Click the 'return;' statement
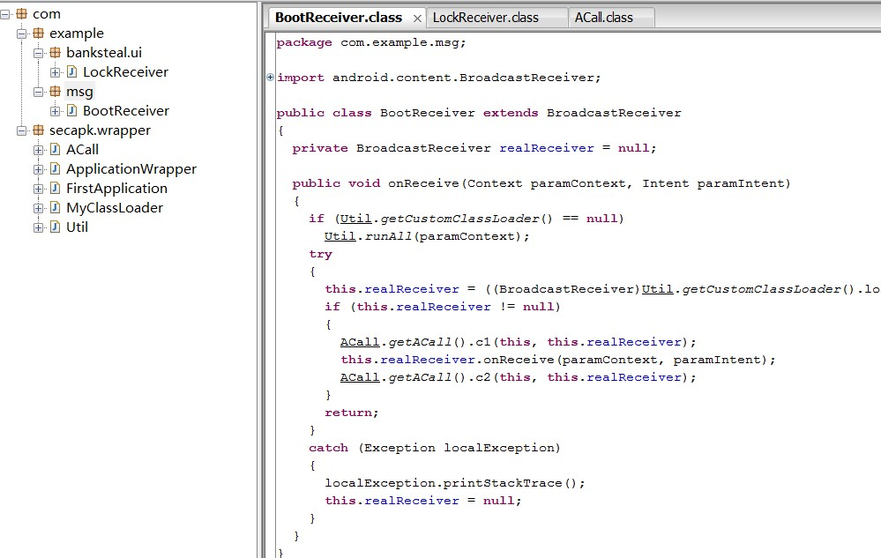The height and width of the screenshot is (558, 881). point(352,413)
